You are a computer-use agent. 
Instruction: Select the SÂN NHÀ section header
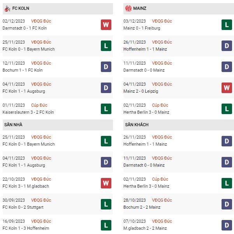(58, 125)
